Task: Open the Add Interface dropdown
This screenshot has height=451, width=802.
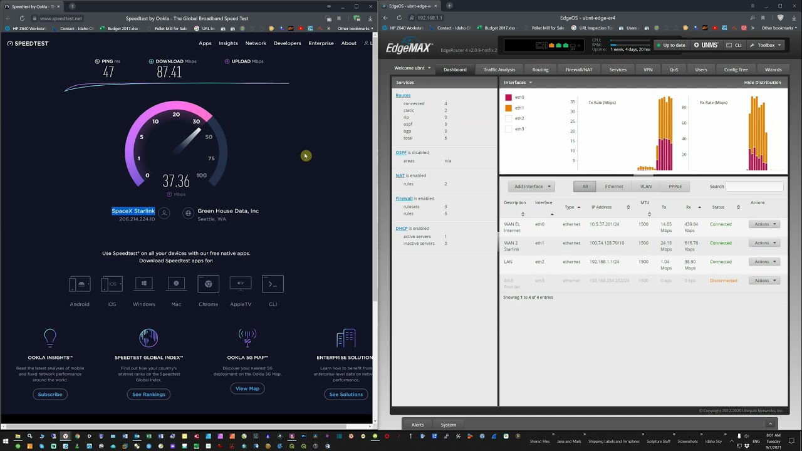Action: [531, 186]
